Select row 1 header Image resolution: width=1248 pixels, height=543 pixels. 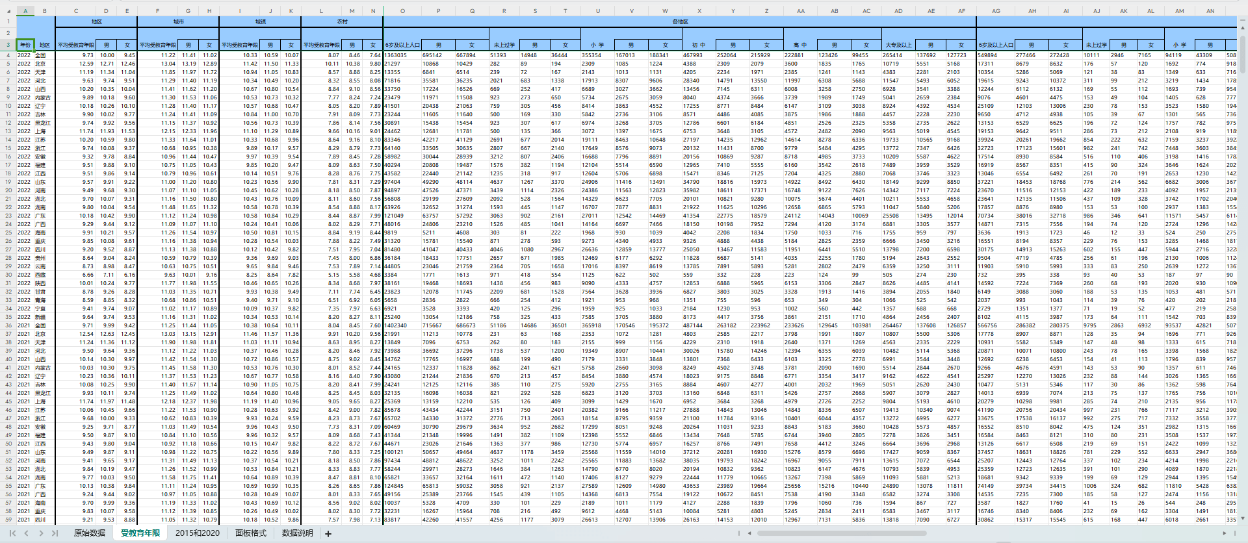(8, 22)
